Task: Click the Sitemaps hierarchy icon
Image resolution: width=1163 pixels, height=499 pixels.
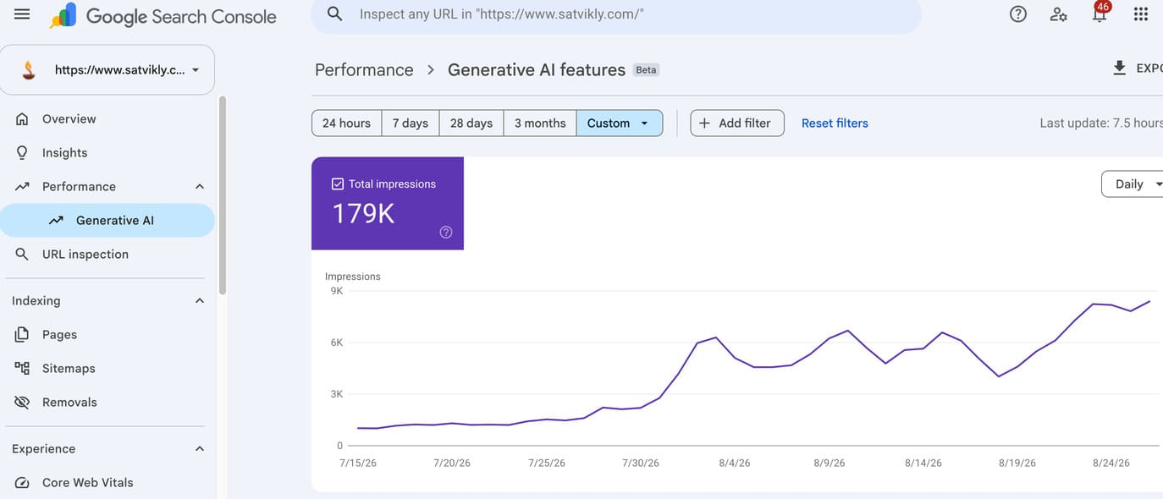Action: tap(23, 368)
